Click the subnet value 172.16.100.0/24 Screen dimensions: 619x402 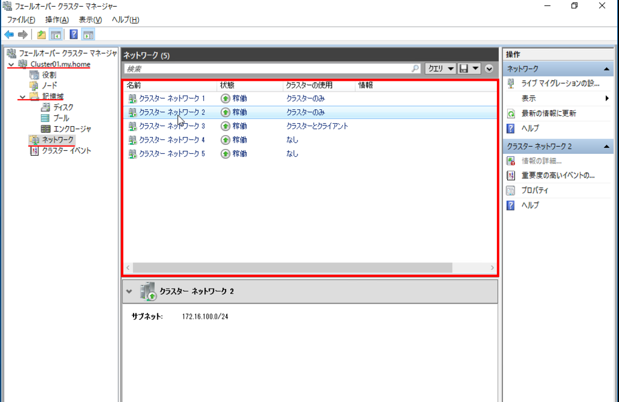point(205,316)
